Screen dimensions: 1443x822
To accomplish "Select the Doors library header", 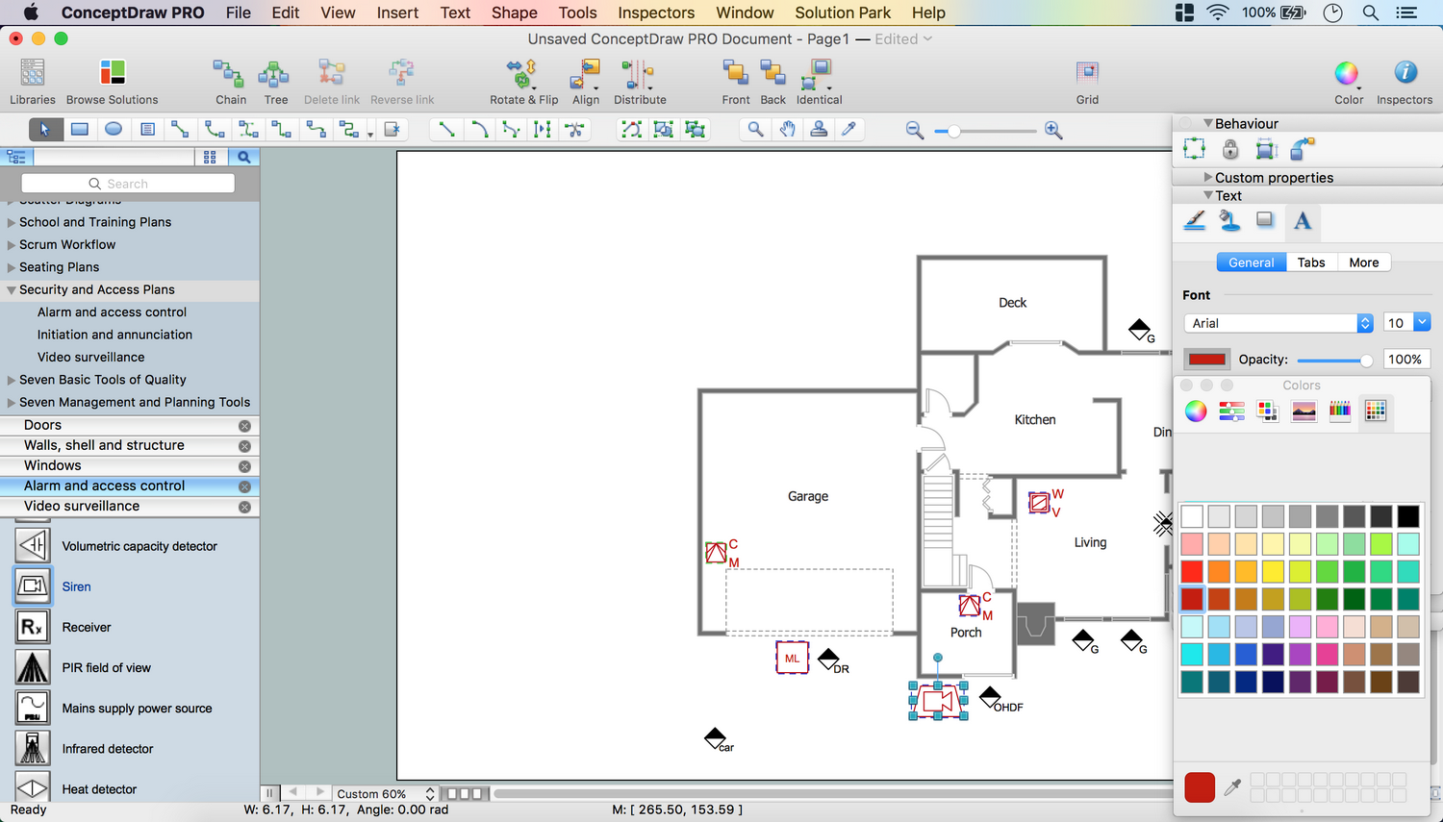I will tap(129, 425).
